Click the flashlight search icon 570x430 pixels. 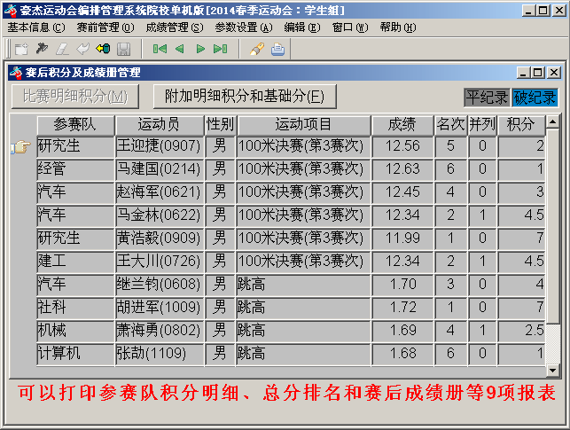click(257, 49)
